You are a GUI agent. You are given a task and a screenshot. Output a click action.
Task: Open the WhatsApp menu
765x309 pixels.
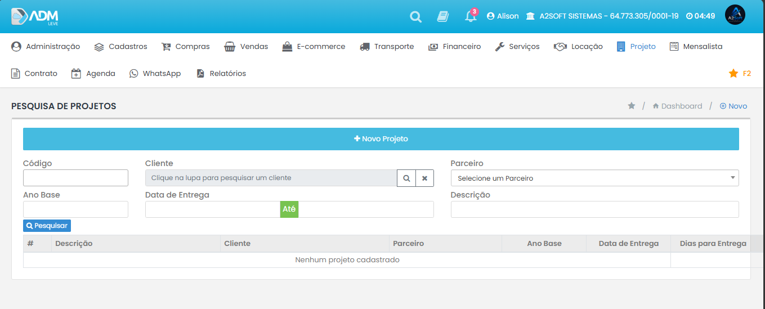point(155,74)
